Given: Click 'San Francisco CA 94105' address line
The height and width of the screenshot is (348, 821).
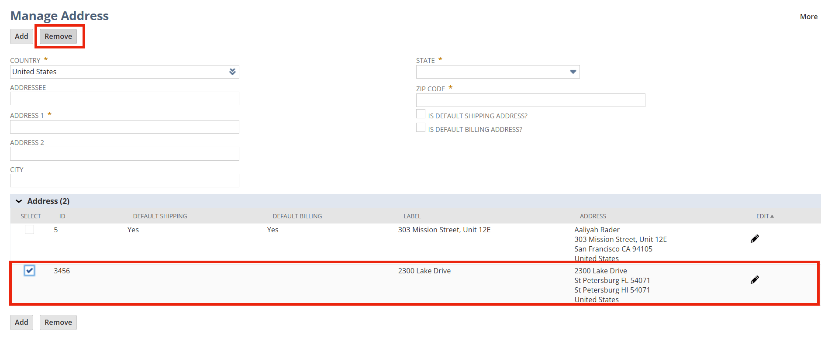Looking at the screenshot, I should pos(613,249).
